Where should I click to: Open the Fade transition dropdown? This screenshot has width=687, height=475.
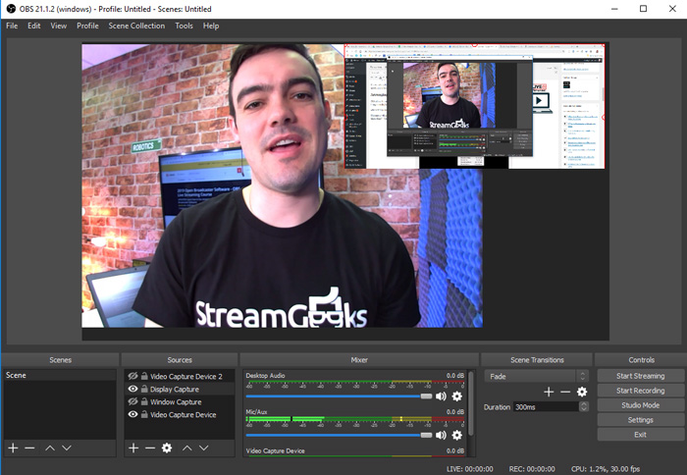point(536,376)
